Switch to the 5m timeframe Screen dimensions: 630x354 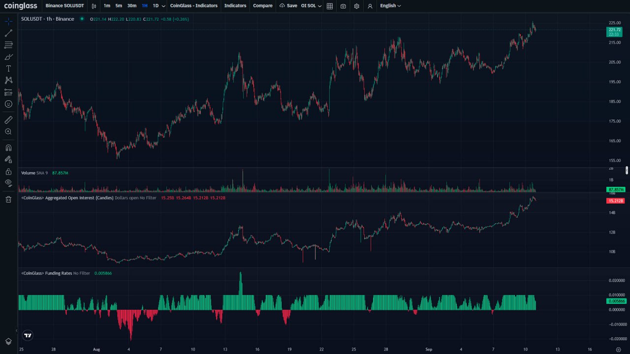click(x=119, y=6)
